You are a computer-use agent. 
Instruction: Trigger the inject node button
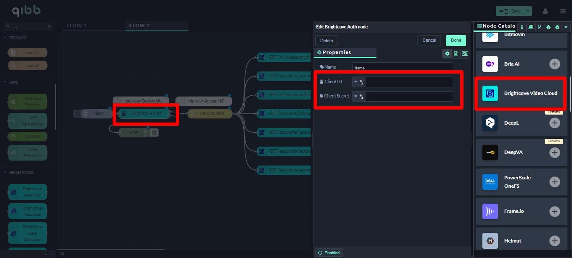(x=77, y=113)
